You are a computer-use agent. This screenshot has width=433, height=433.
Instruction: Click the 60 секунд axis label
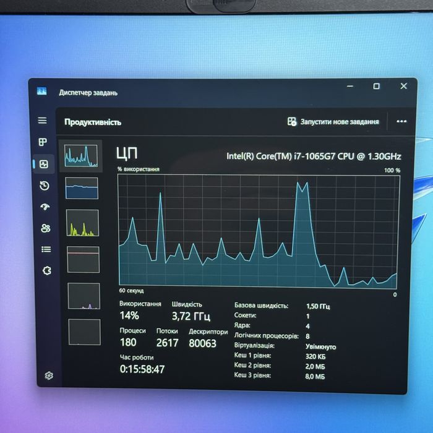(x=131, y=291)
